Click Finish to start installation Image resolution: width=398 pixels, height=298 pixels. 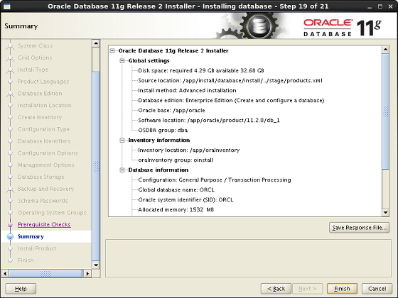(342, 289)
